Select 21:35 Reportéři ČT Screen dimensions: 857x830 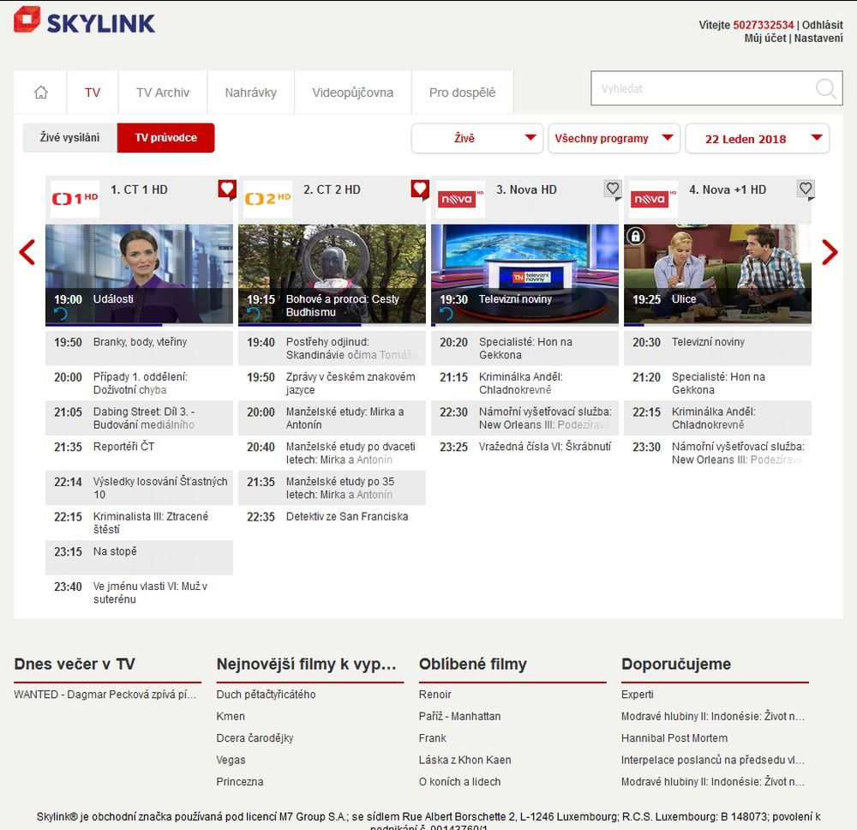(x=140, y=453)
